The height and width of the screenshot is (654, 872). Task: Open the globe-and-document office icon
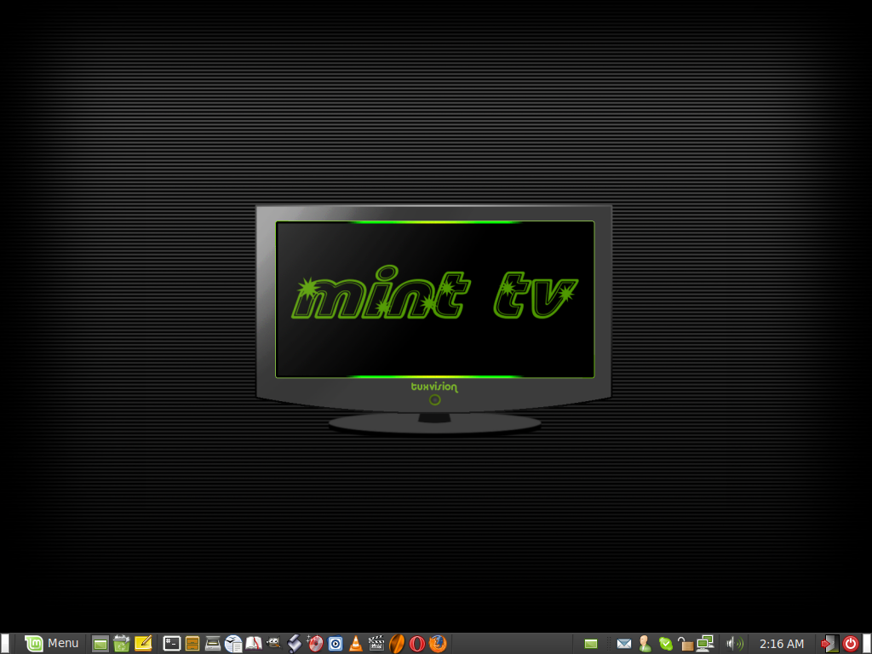pos(233,644)
